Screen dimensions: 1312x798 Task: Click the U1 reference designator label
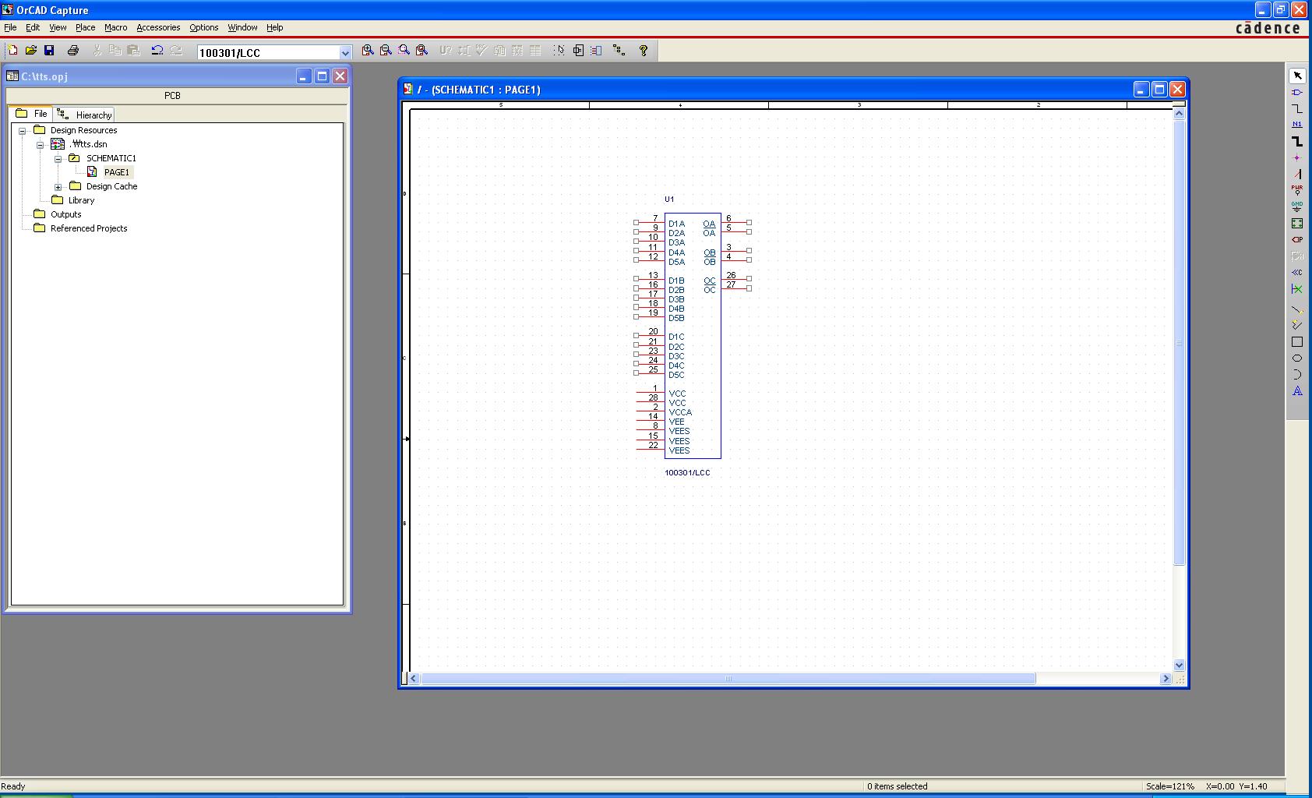pyautogui.click(x=669, y=199)
